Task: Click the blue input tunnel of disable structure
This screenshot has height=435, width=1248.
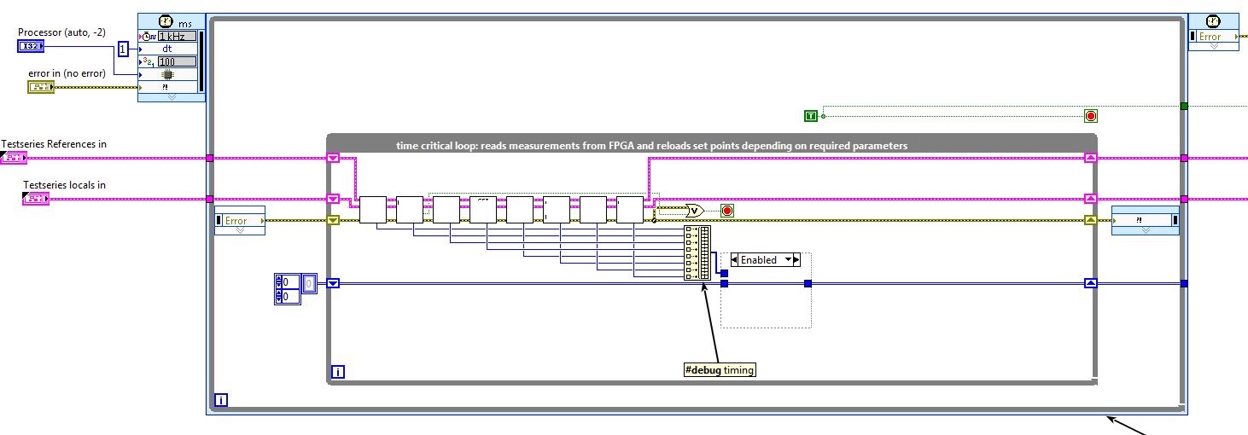Action: click(724, 283)
